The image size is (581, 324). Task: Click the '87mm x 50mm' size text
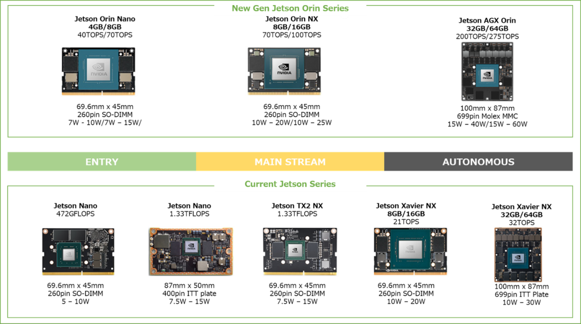(190, 285)
